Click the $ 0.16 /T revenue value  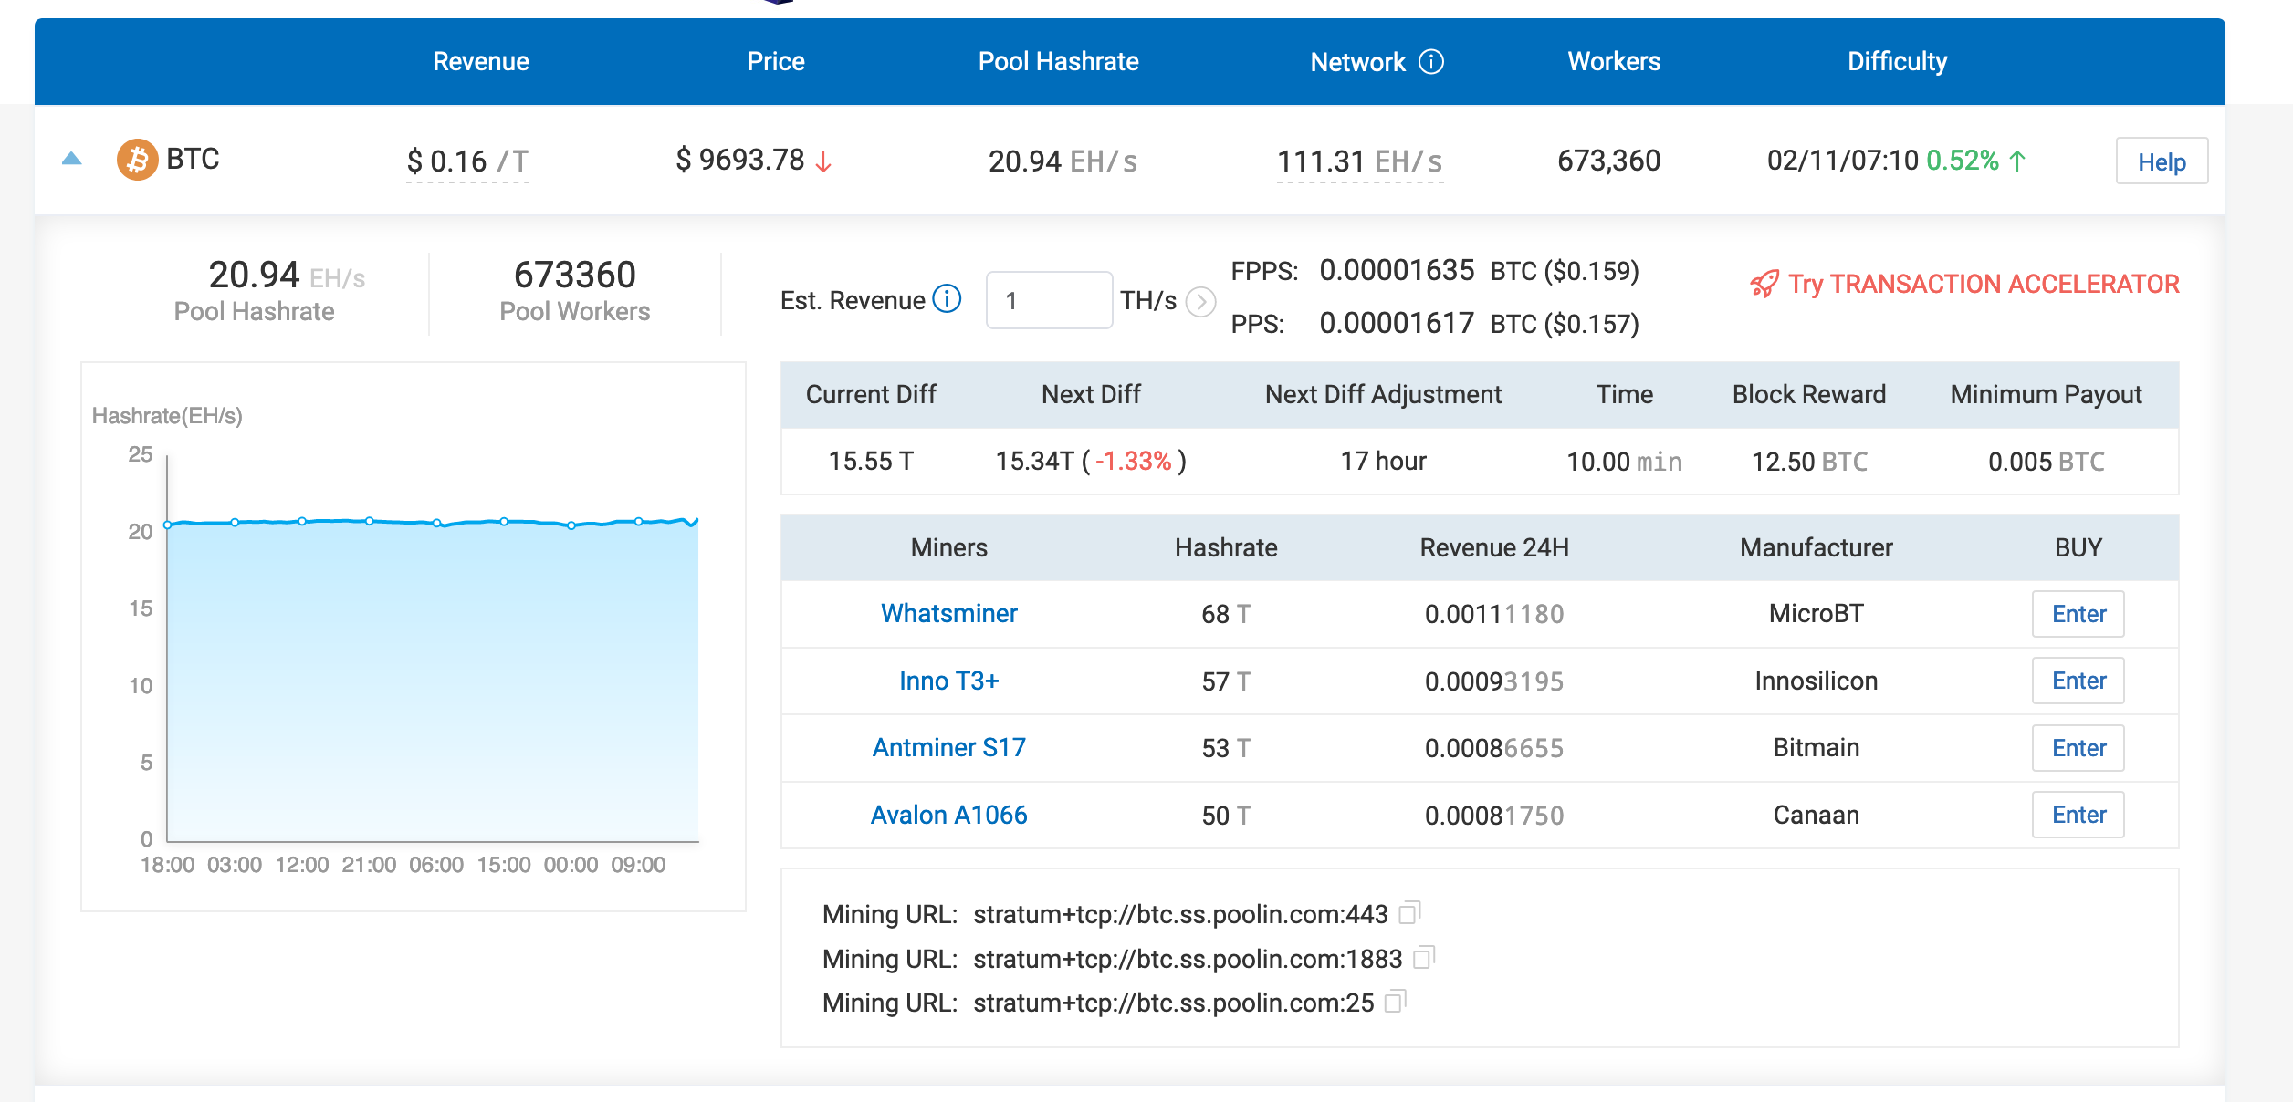467,161
